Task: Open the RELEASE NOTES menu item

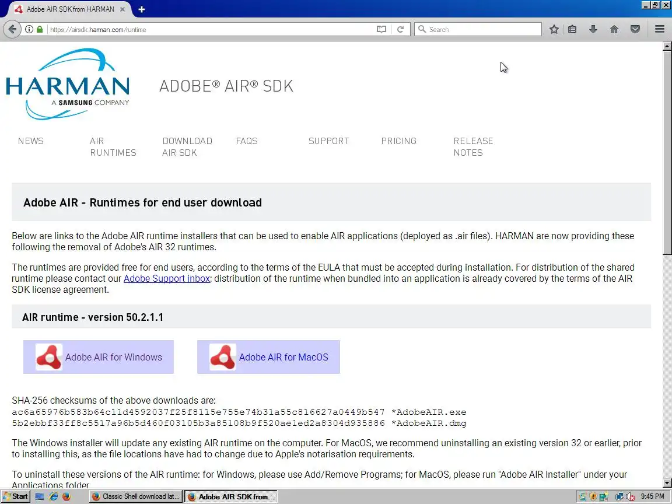Action: coord(474,146)
